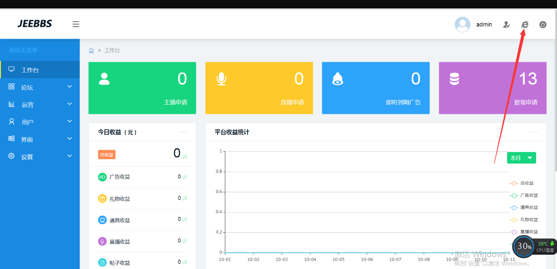
Task: Open the 主播申请 green card
Action: click(x=142, y=88)
